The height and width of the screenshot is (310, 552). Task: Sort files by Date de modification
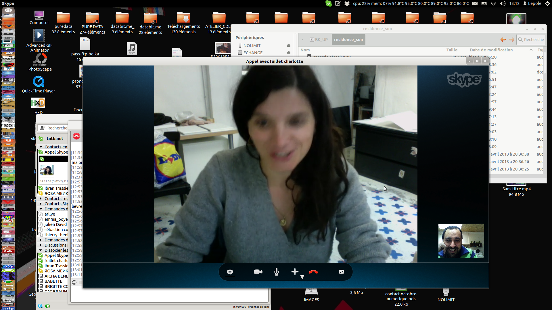[491, 50]
